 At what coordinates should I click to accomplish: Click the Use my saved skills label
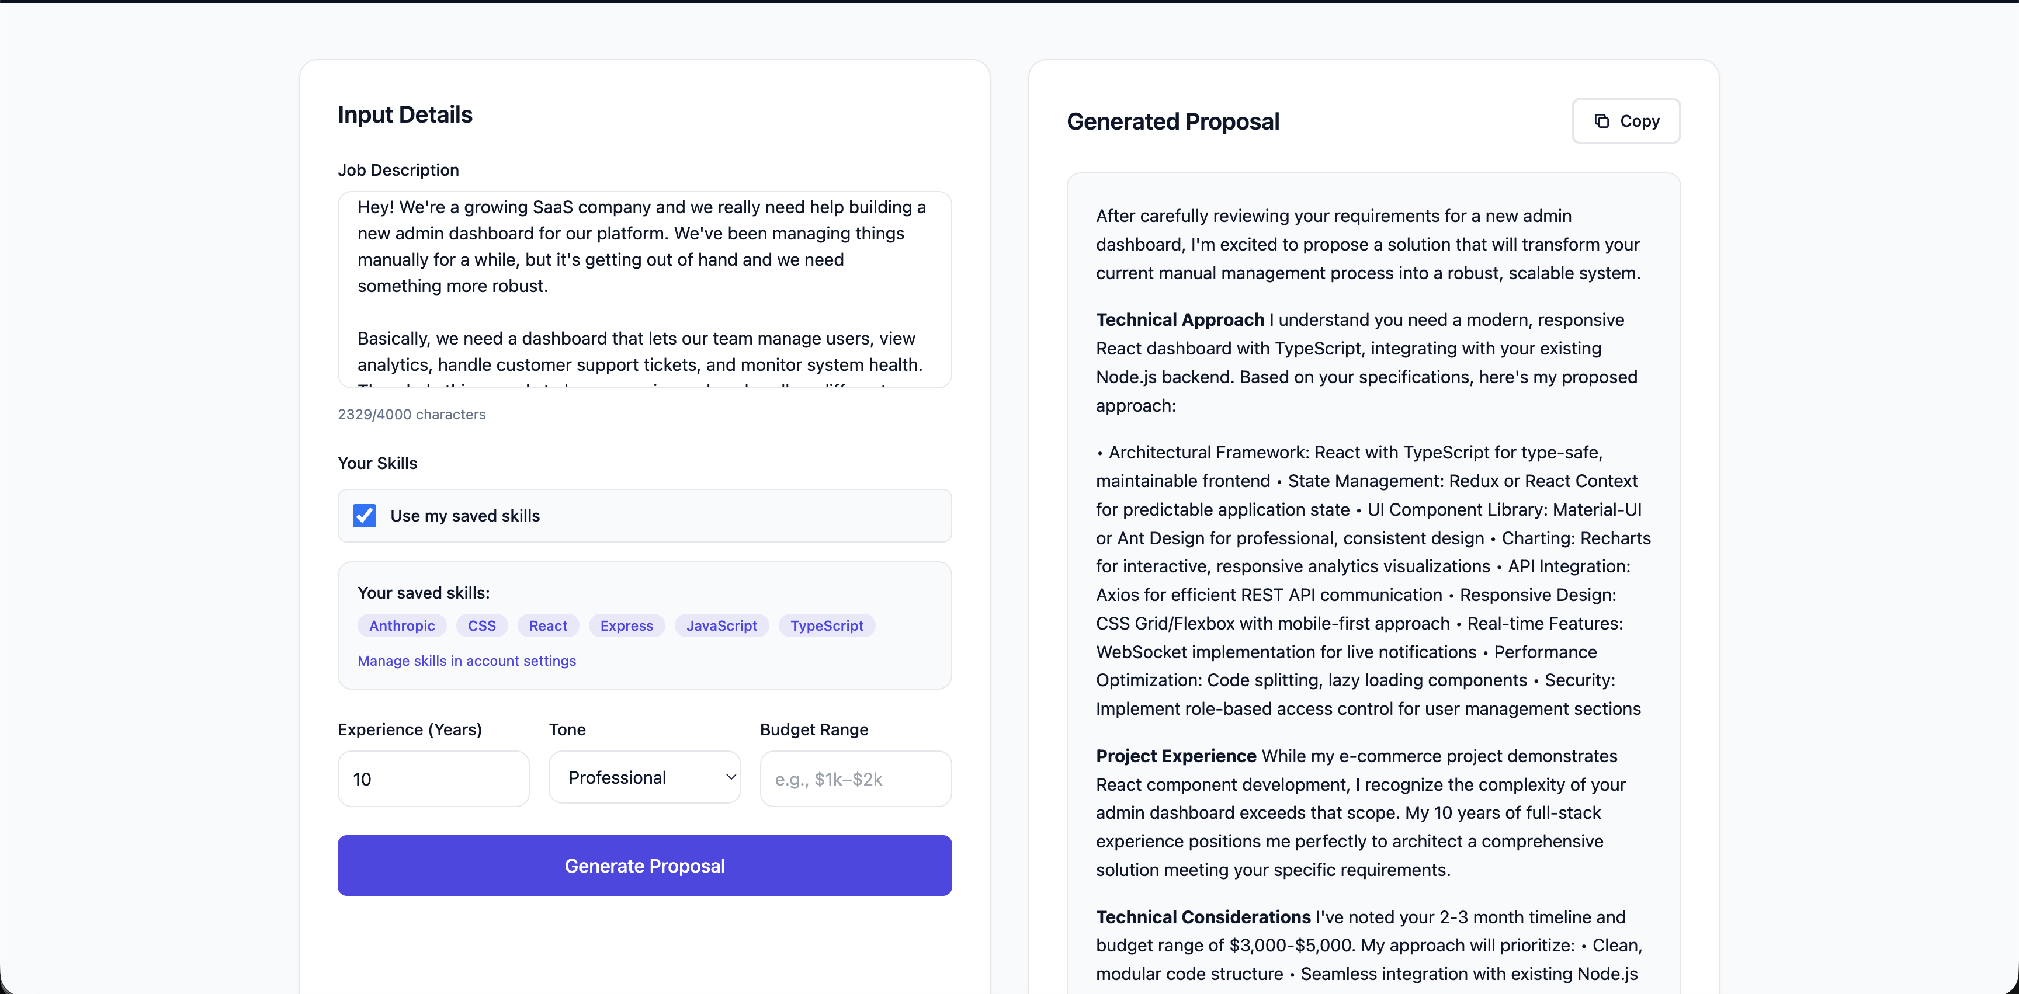point(465,516)
